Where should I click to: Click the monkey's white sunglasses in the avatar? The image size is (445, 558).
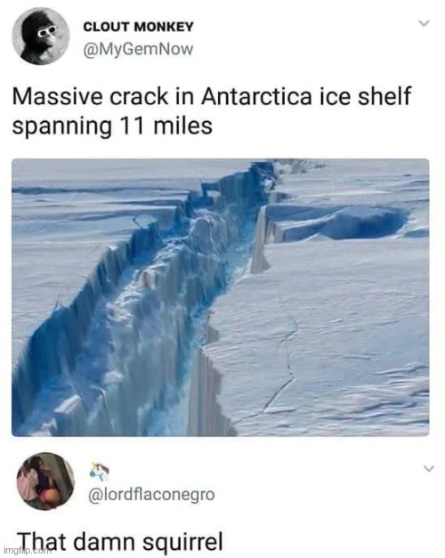tap(48, 32)
